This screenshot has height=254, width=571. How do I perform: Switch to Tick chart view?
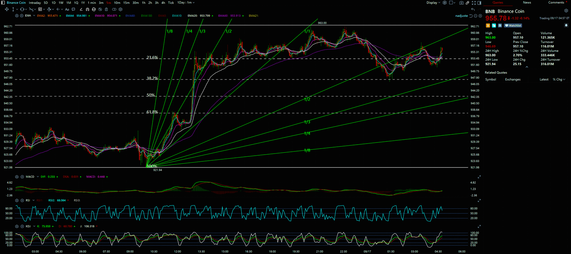(x=171, y=3)
